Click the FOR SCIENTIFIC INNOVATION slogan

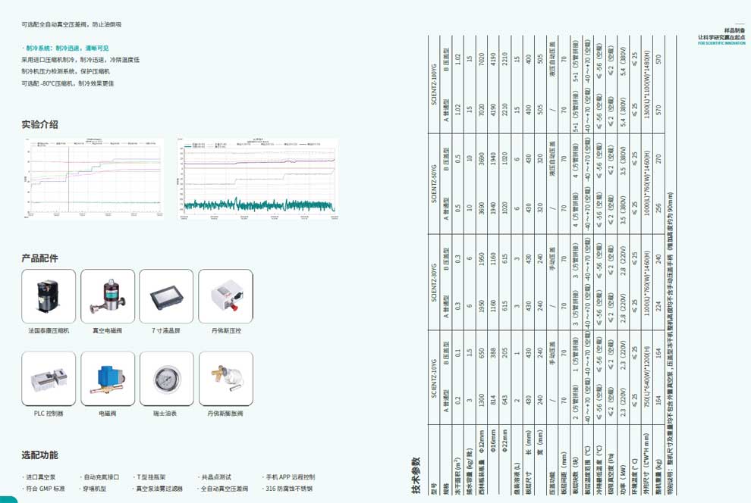(721, 43)
